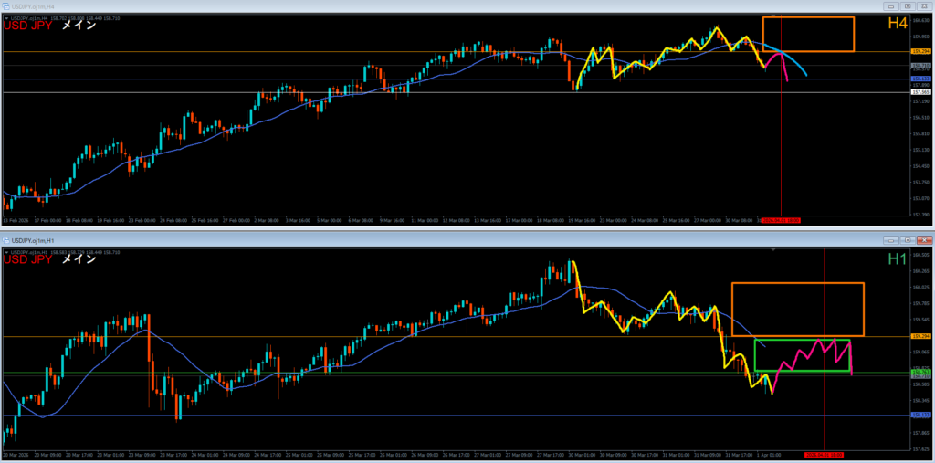Select the green H1 timeframe label
The width and height of the screenshot is (935, 463).
[x=898, y=259]
